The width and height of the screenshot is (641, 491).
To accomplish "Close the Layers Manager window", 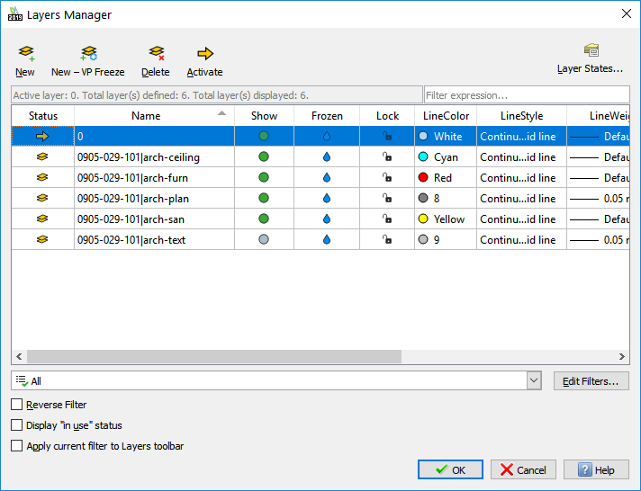I will tap(626, 13).
